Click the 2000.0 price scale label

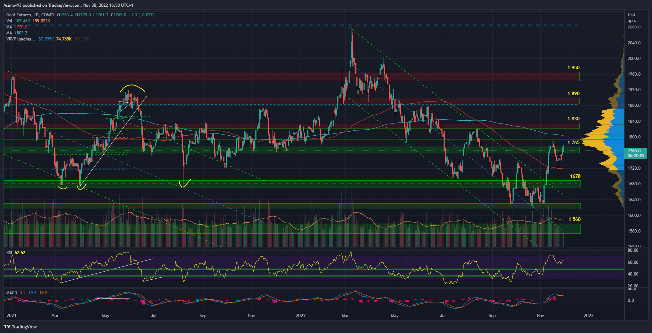click(x=634, y=59)
